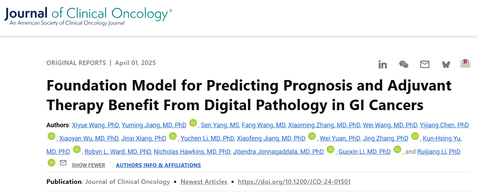
Task: Go to Journal of Clinical Oncology homepage logo
Action: click(x=88, y=15)
